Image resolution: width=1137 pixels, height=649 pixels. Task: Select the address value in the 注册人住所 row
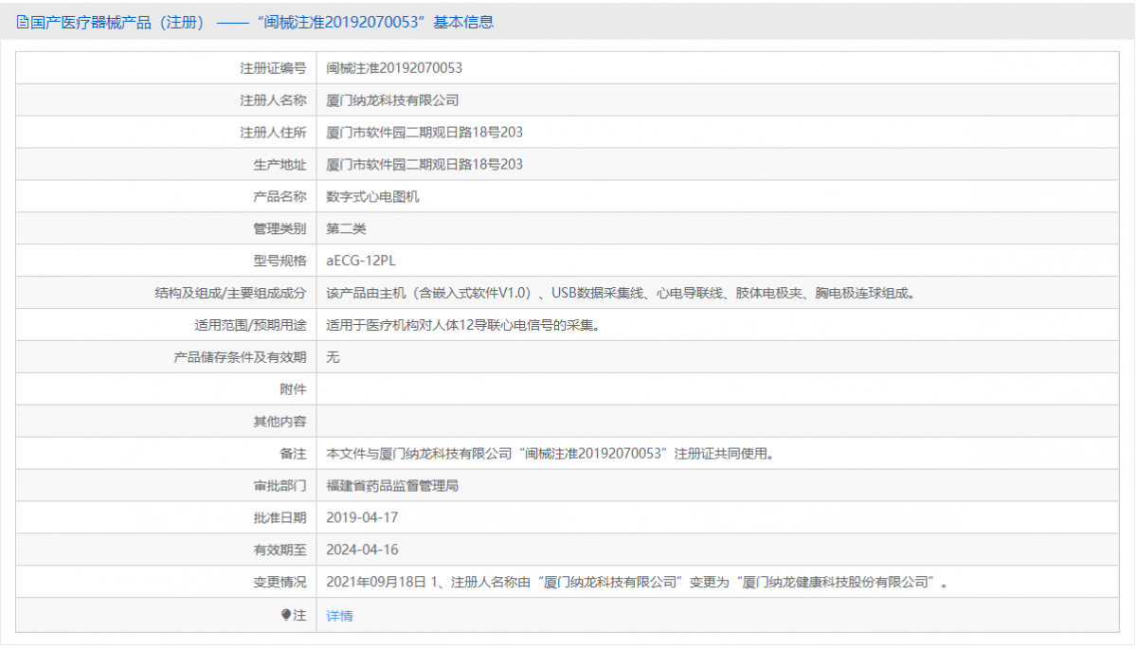[424, 133]
